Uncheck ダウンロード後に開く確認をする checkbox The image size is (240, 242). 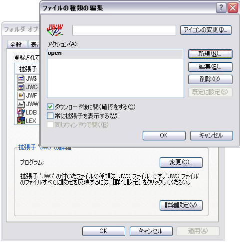(50, 107)
